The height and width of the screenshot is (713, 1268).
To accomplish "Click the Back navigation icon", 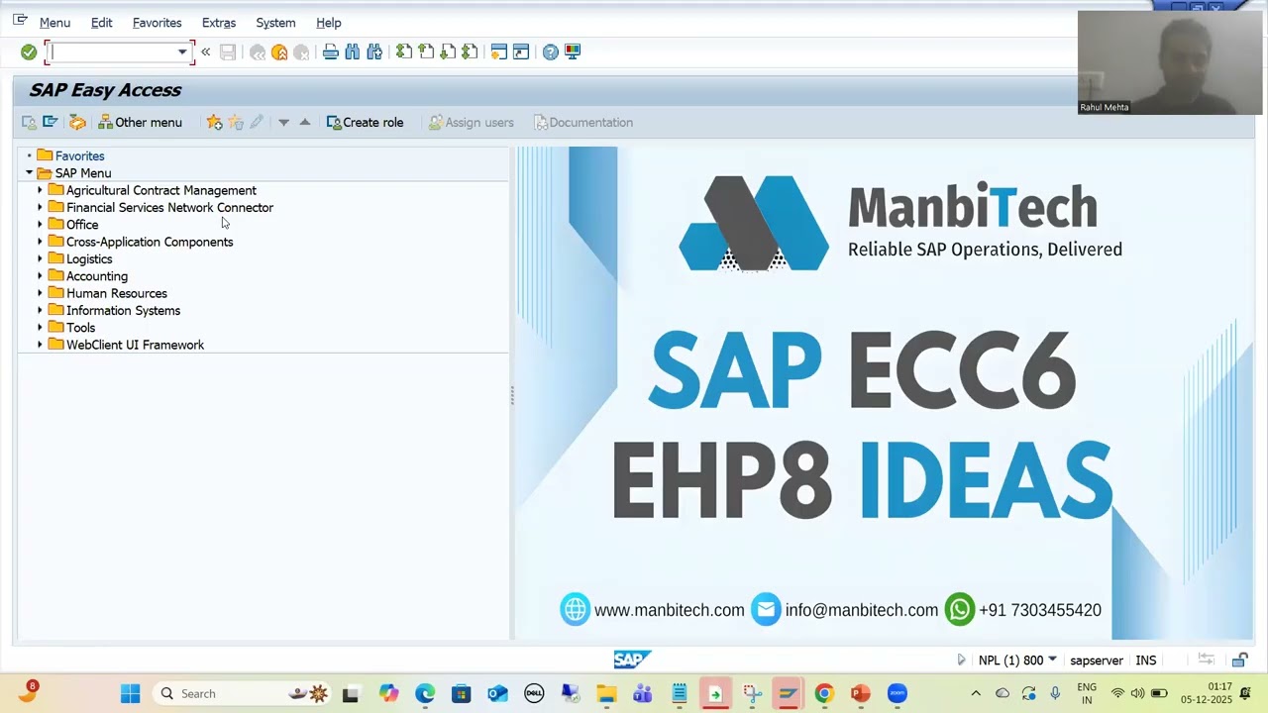I will coord(258,51).
